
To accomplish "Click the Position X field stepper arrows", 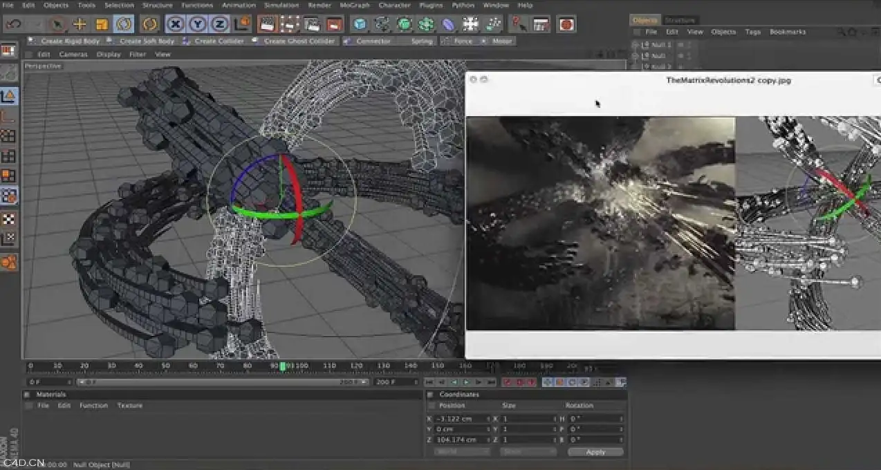I will point(489,419).
